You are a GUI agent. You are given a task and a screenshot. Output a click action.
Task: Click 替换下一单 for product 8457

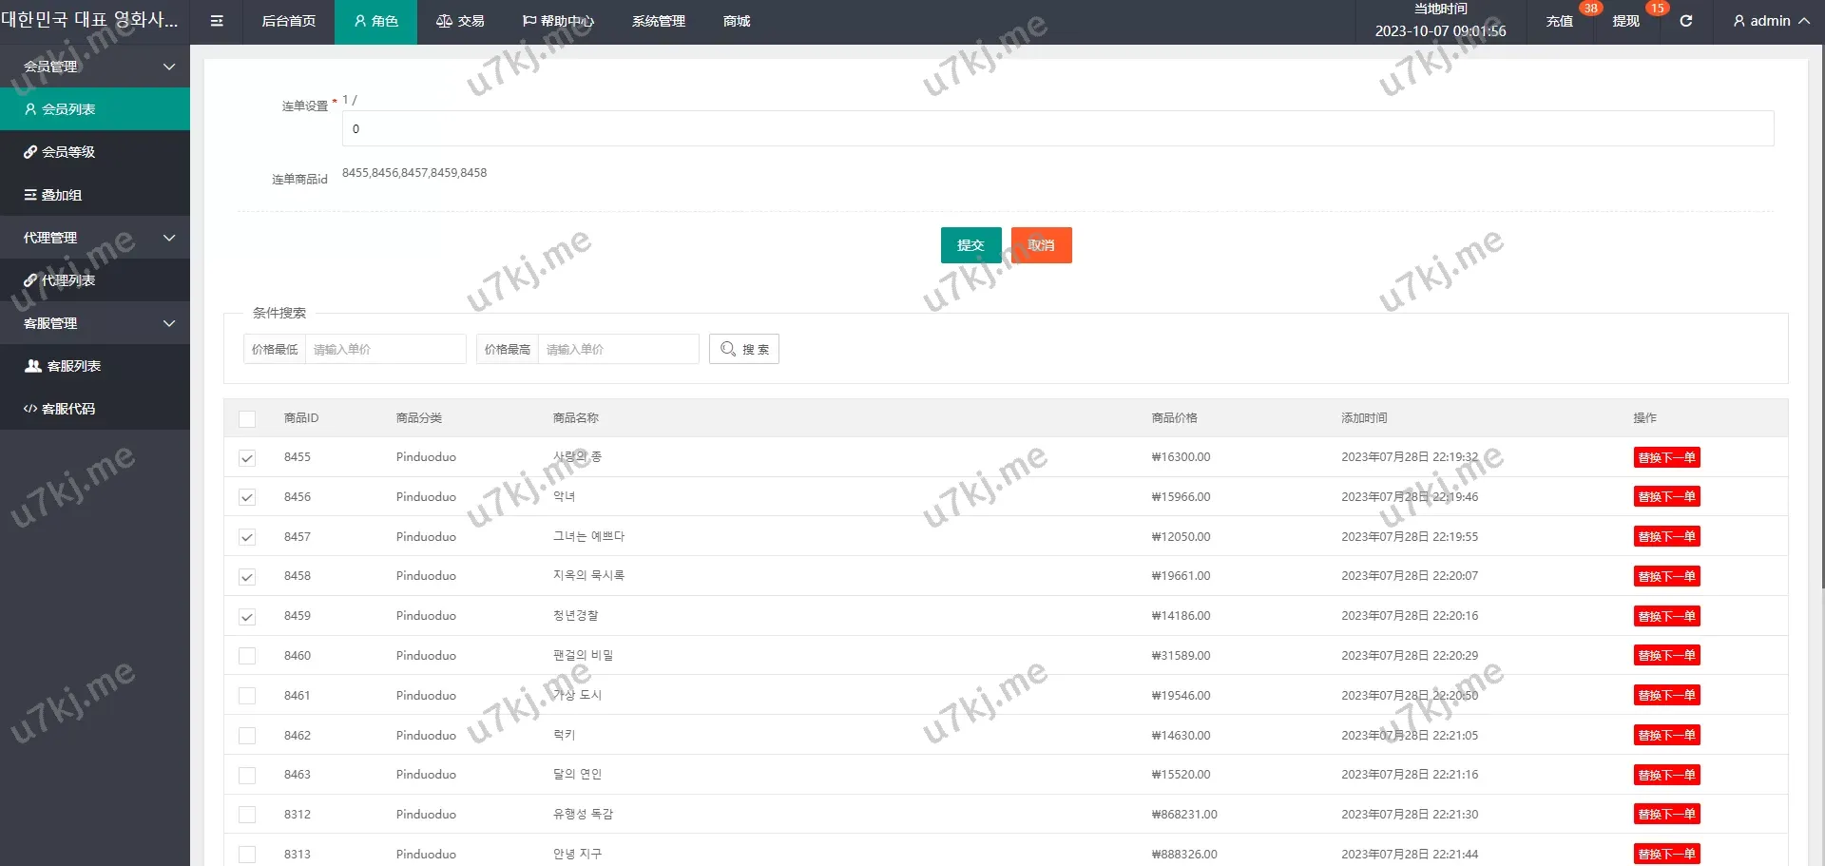(1666, 537)
